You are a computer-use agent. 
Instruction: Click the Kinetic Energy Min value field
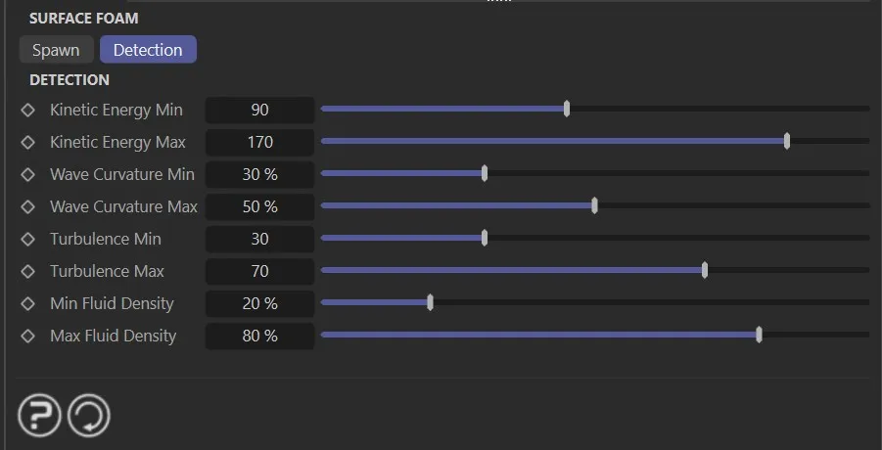(259, 110)
